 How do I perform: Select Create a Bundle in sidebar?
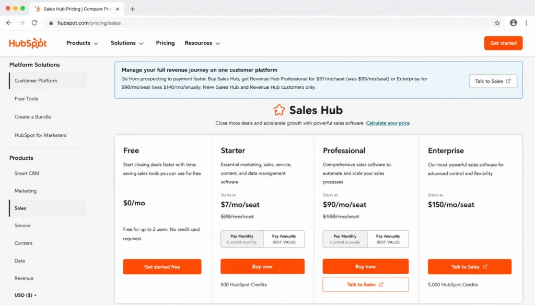[x=33, y=116]
